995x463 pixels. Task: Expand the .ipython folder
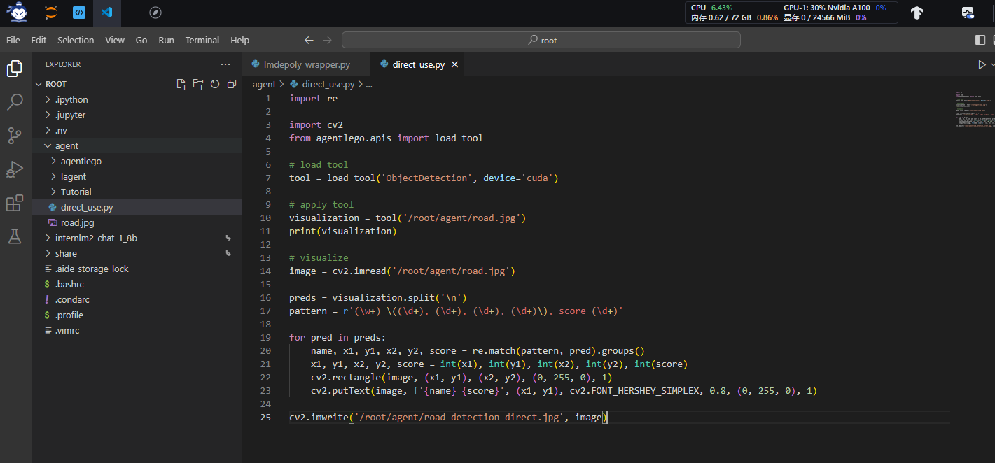click(x=48, y=99)
